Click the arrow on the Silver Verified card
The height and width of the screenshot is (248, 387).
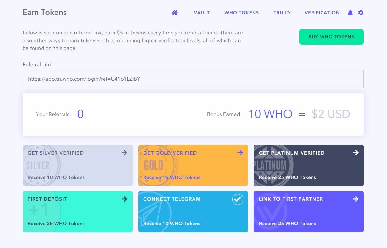[124, 153]
